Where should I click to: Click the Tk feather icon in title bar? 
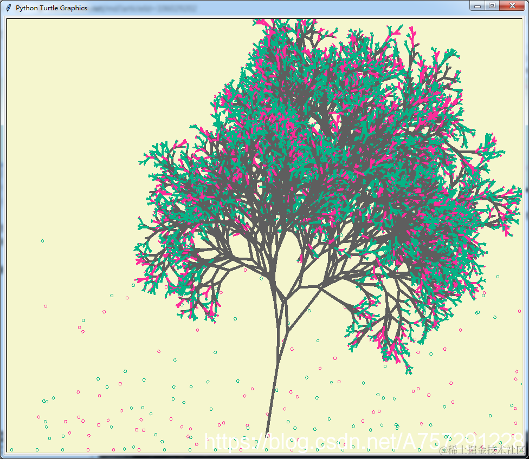point(9,8)
